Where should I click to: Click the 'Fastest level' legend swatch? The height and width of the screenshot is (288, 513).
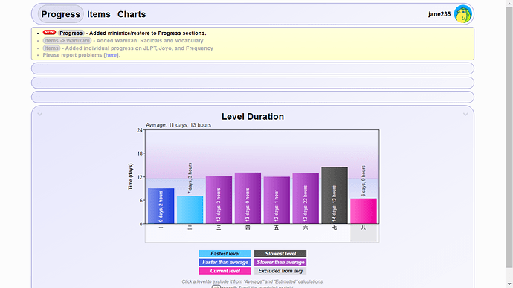point(225,254)
